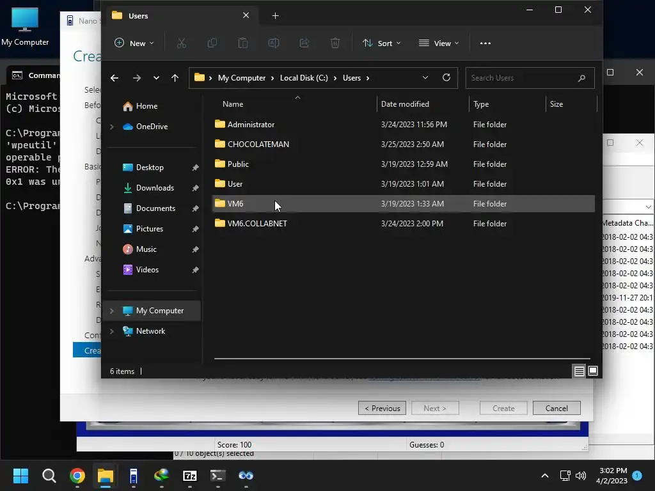
Task: Open My Computer desktop icon
Action: 25,27
